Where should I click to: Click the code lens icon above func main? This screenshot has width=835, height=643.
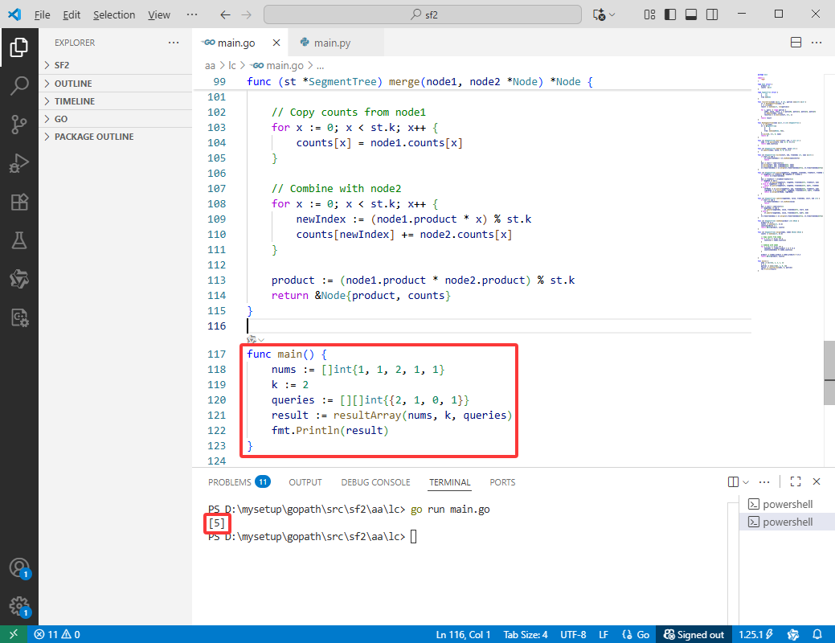(x=252, y=339)
